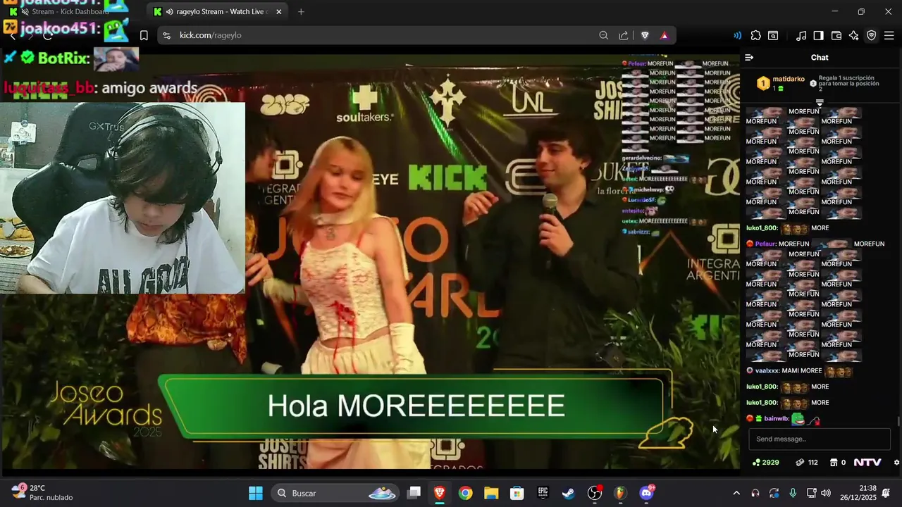This screenshot has width=902, height=507.
Task: Zoom out using the magnifier icon
Action: tap(604, 35)
